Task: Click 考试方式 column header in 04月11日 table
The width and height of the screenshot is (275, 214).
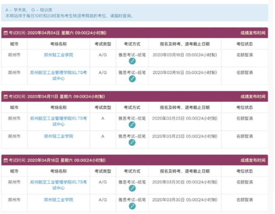Action: (x=132, y=107)
